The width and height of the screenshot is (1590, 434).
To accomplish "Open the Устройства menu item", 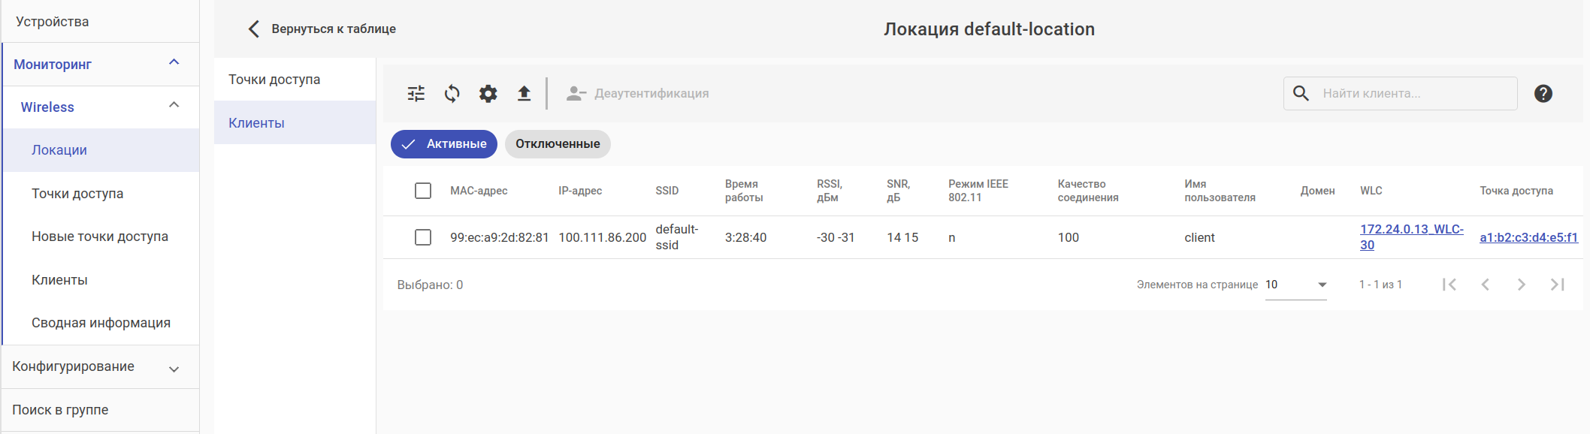I will point(100,21).
